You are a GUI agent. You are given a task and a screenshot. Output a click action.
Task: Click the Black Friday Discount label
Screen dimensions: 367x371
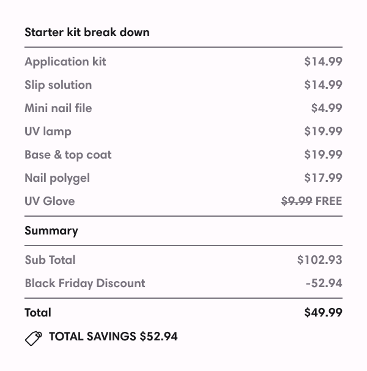click(85, 283)
